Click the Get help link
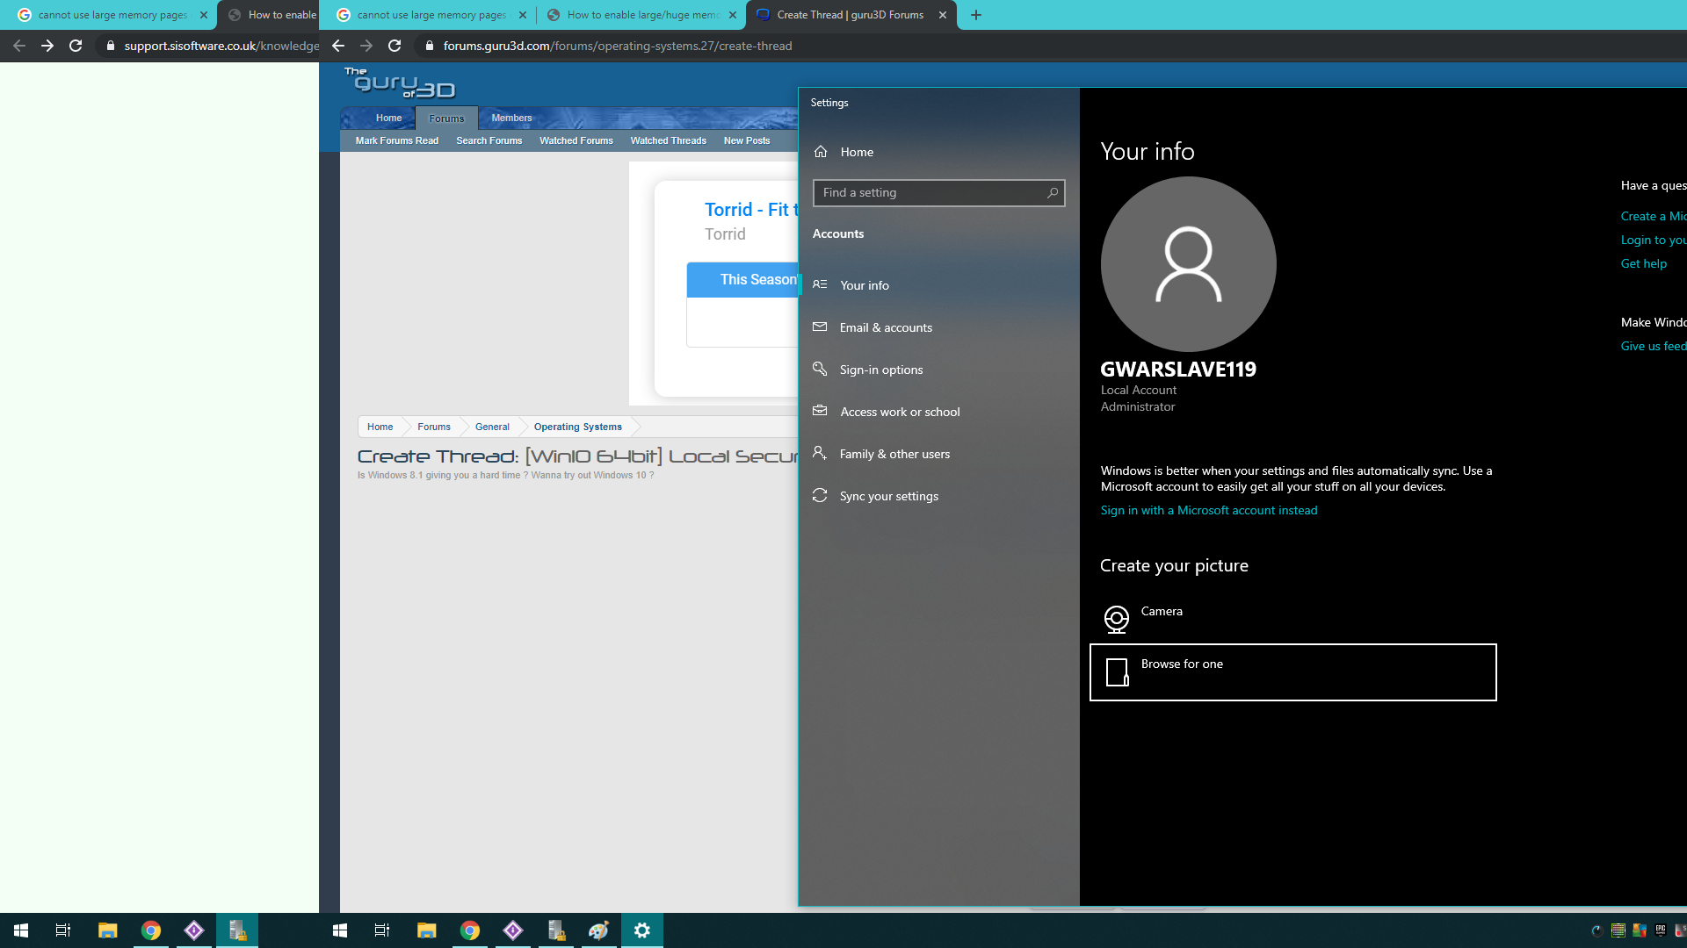This screenshot has height=948, width=1687. coord(1643,263)
